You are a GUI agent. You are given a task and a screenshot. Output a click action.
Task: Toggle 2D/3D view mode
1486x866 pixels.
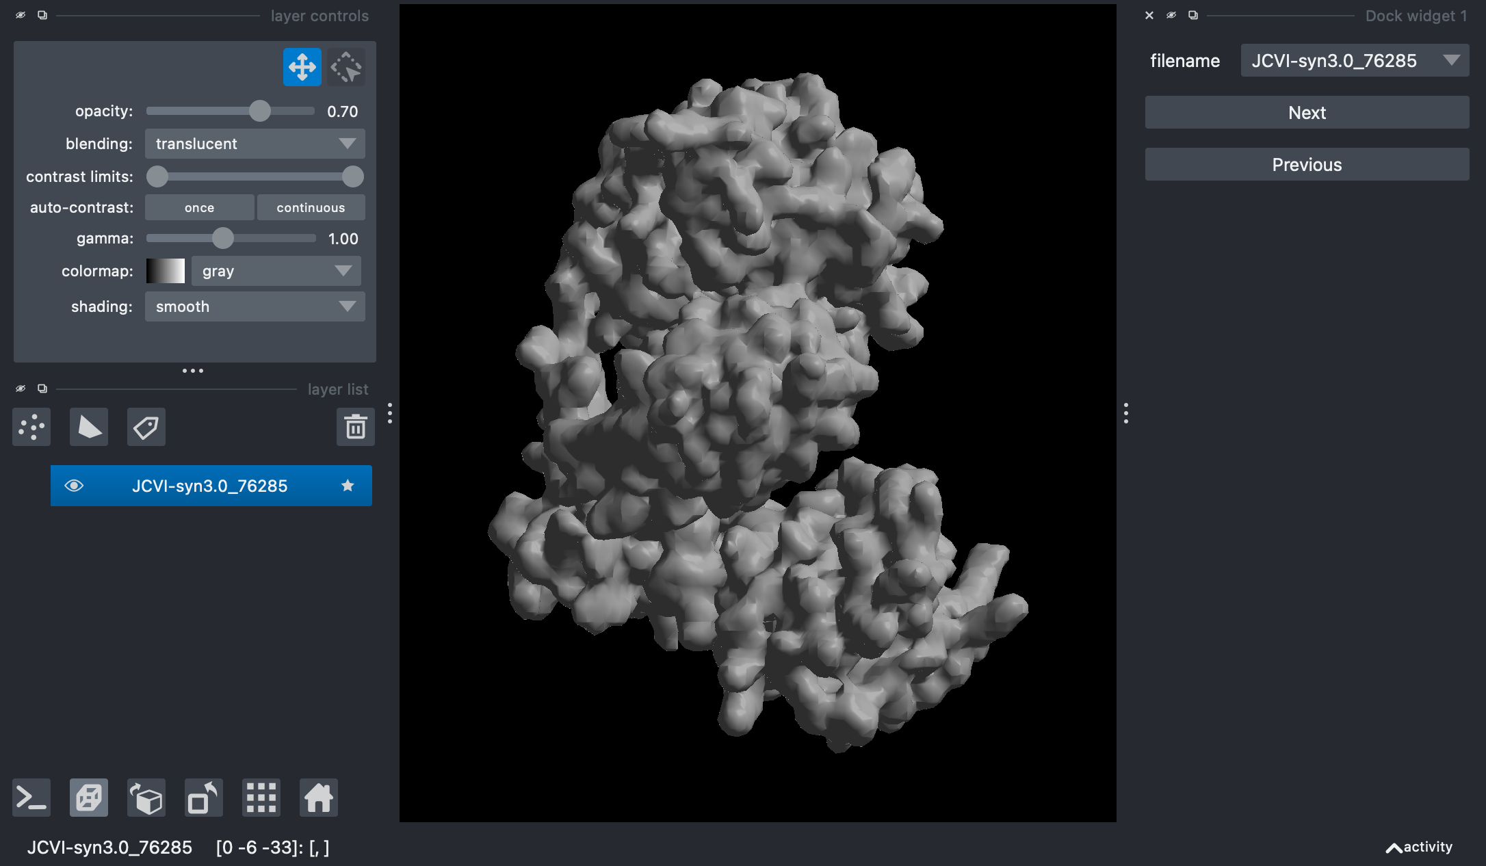coord(89,798)
